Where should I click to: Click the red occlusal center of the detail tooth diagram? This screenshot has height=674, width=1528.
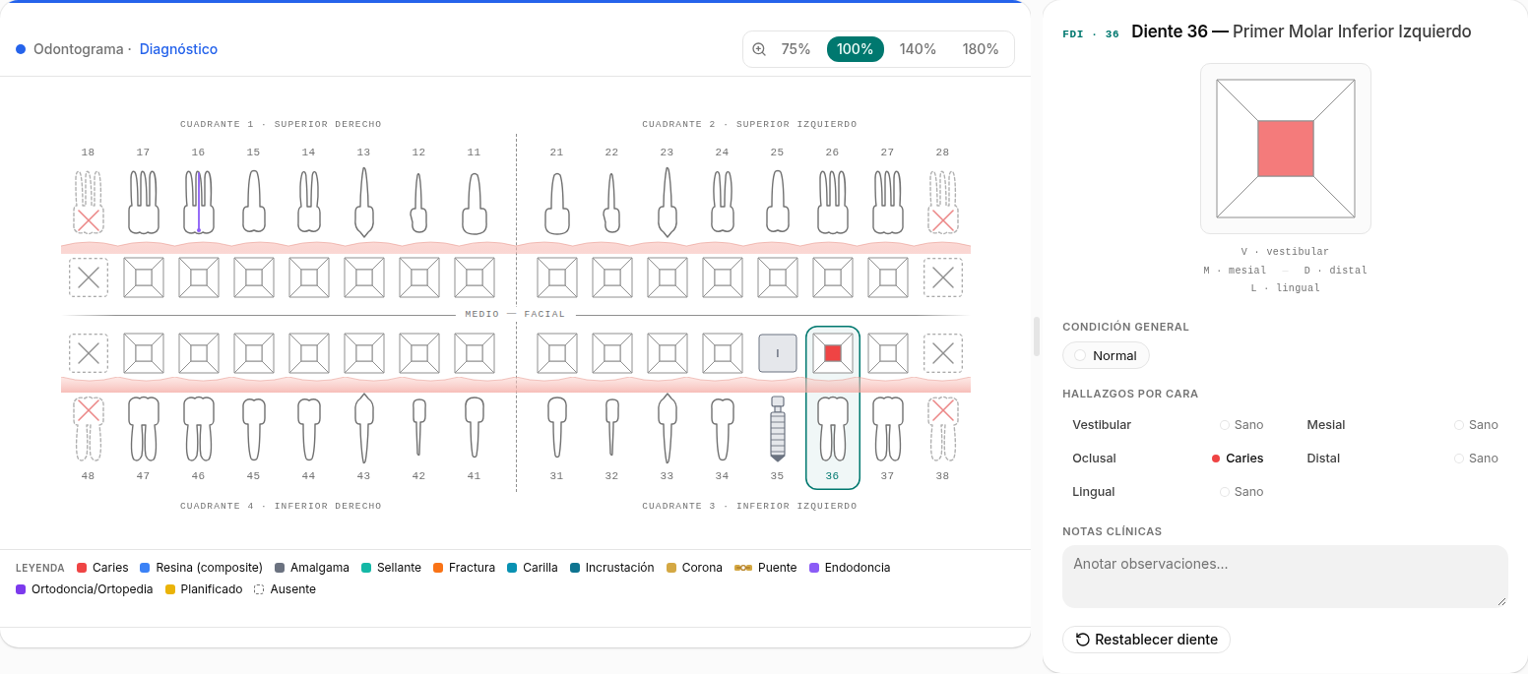(x=1286, y=149)
